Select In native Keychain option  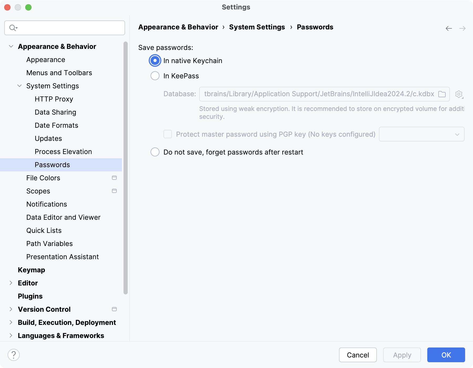click(x=155, y=61)
